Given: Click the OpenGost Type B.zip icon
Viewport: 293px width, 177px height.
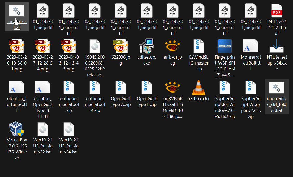Looking at the screenshot, I should [x=147, y=88].
